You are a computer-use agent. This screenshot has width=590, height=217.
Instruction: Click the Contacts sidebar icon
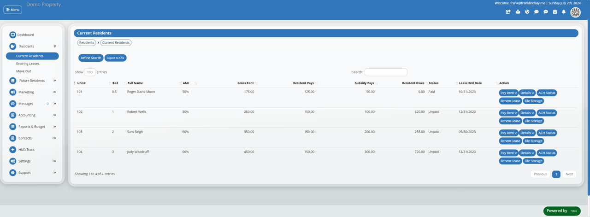tap(12, 138)
